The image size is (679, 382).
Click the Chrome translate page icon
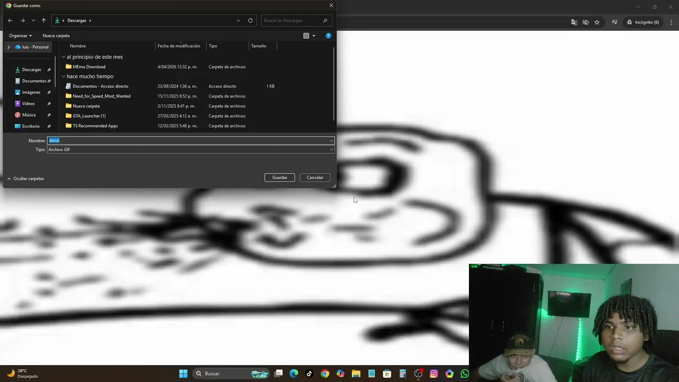574,22
